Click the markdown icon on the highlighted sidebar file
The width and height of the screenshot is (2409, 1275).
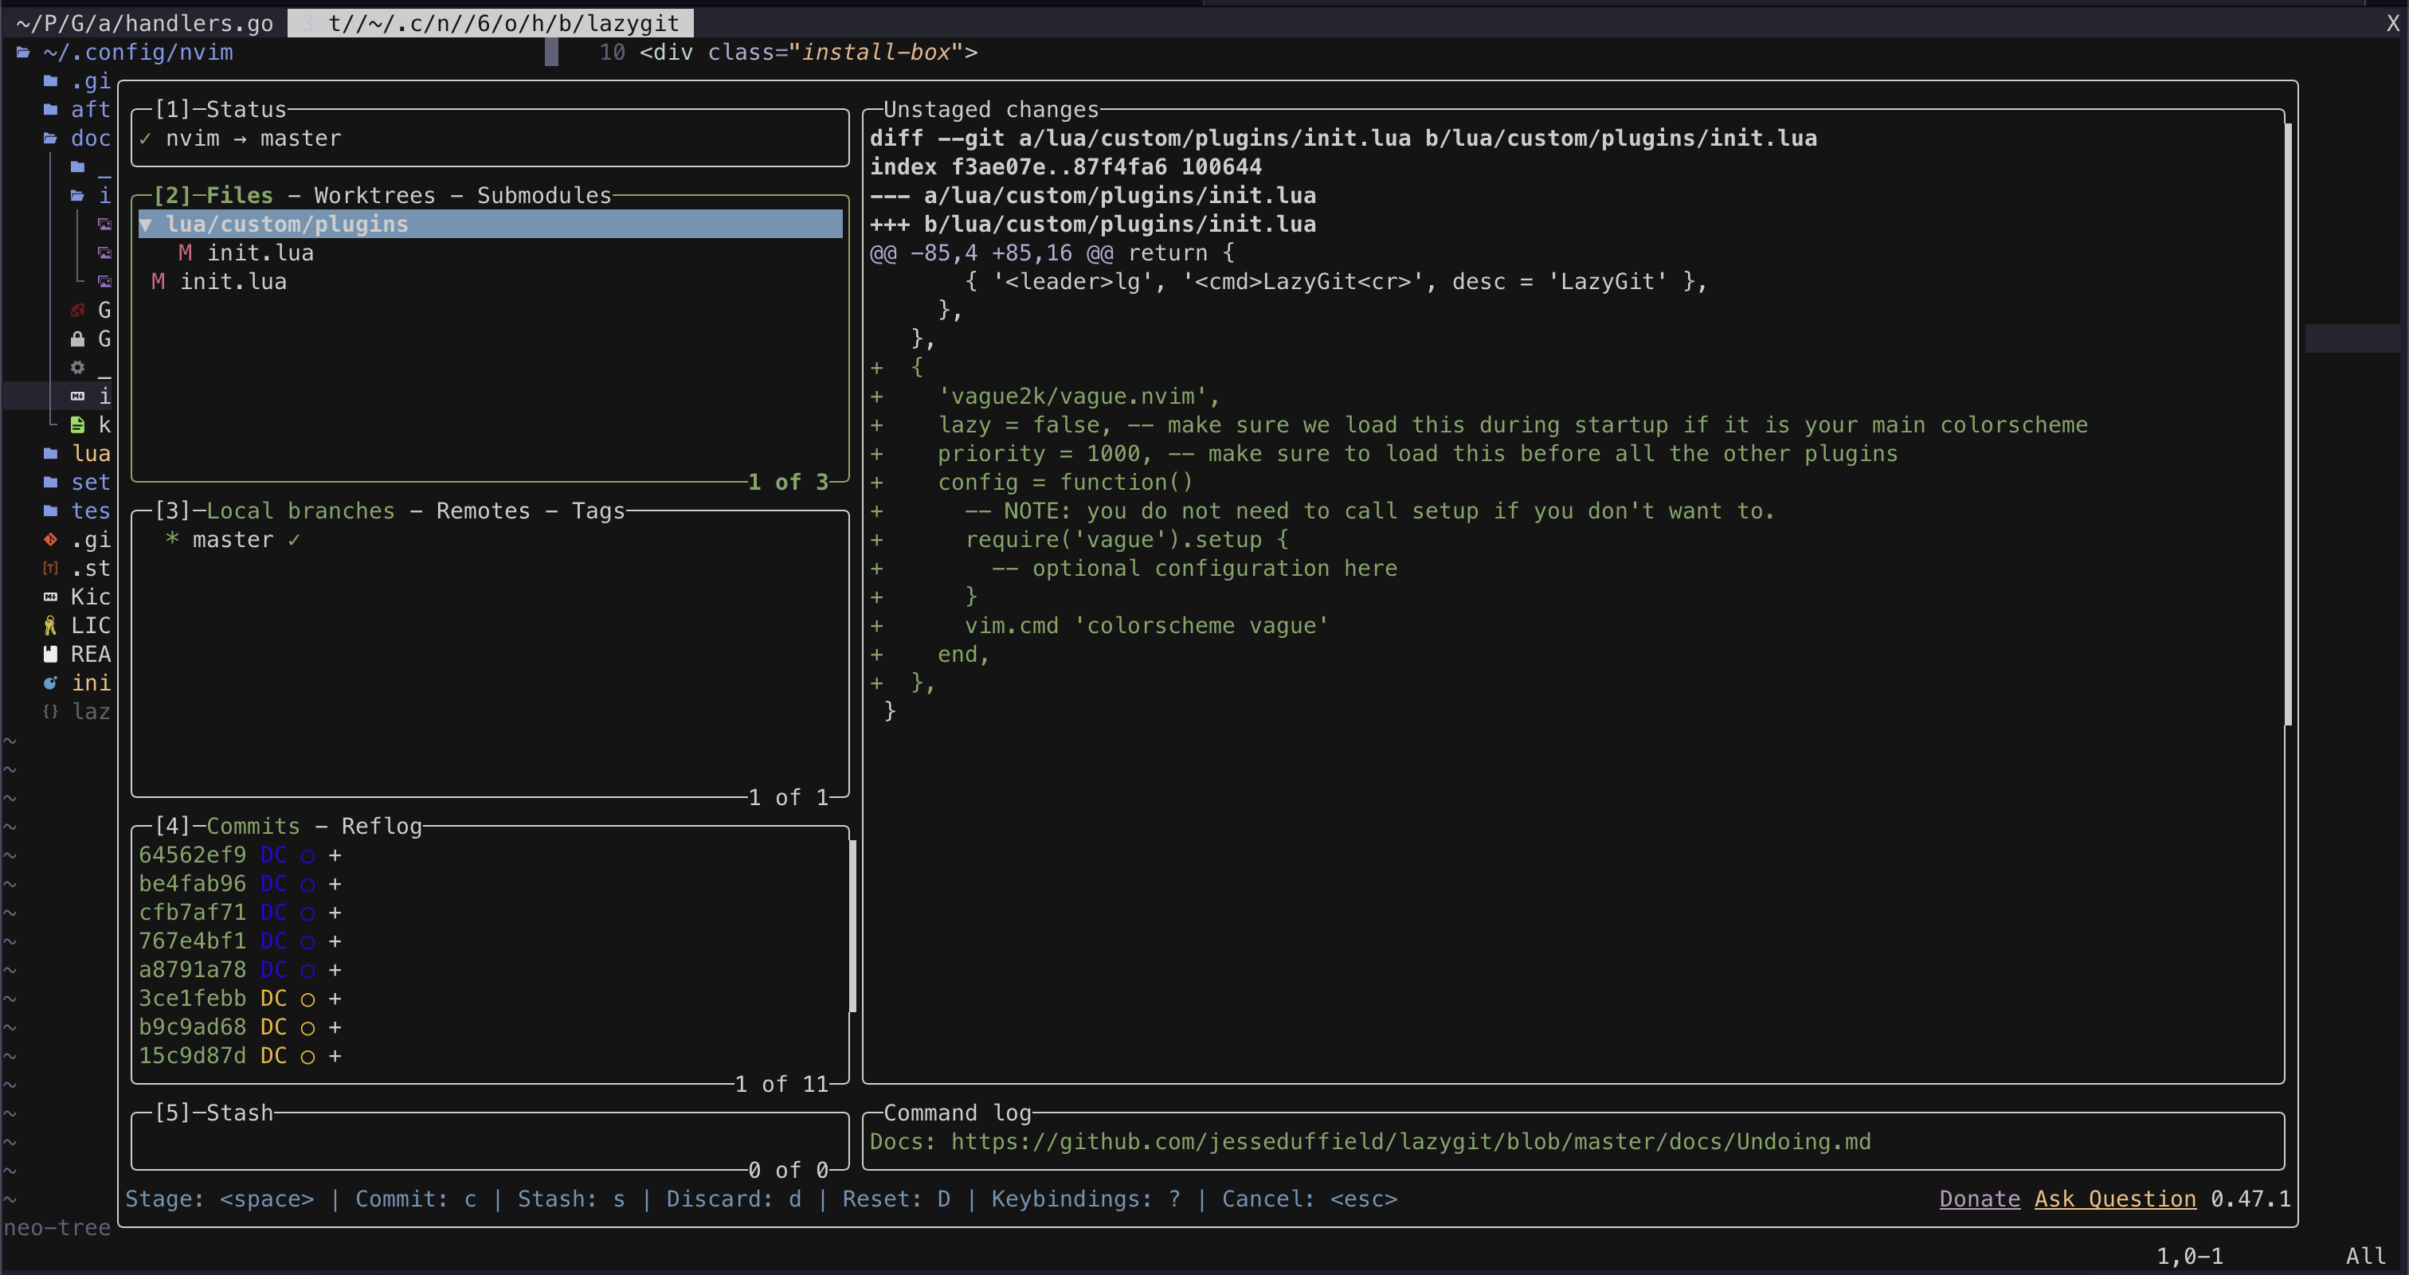77,395
